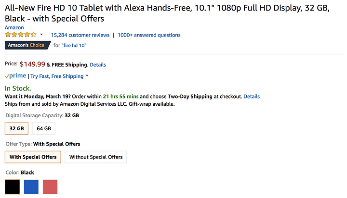Image resolution: width=347 pixels, height=198 pixels.
Task: Open Details link next to FREE Shipping
Action: (98, 65)
